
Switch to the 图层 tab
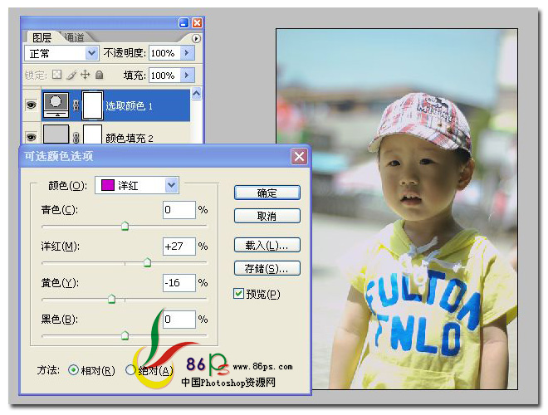tap(42, 37)
